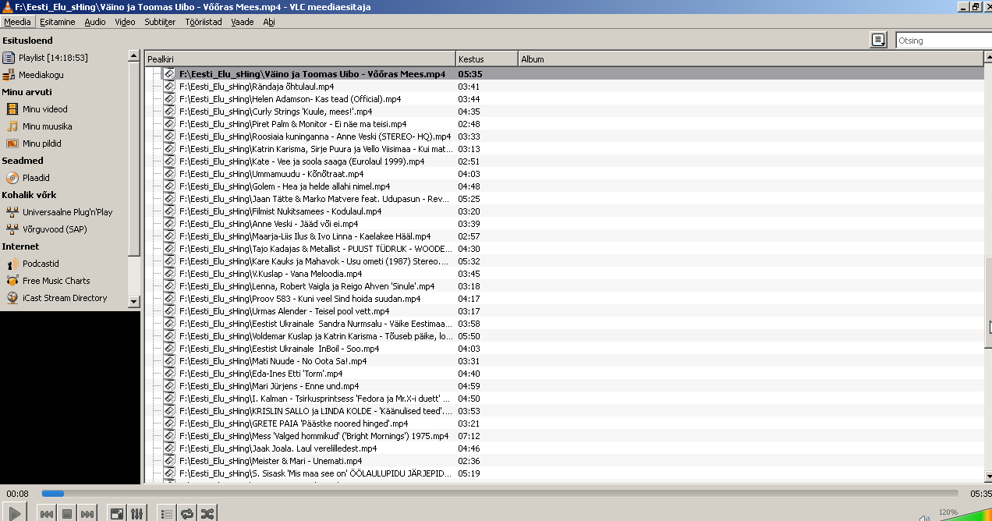The image size is (992, 521).
Task: Open the Abi help menu
Action: (269, 22)
